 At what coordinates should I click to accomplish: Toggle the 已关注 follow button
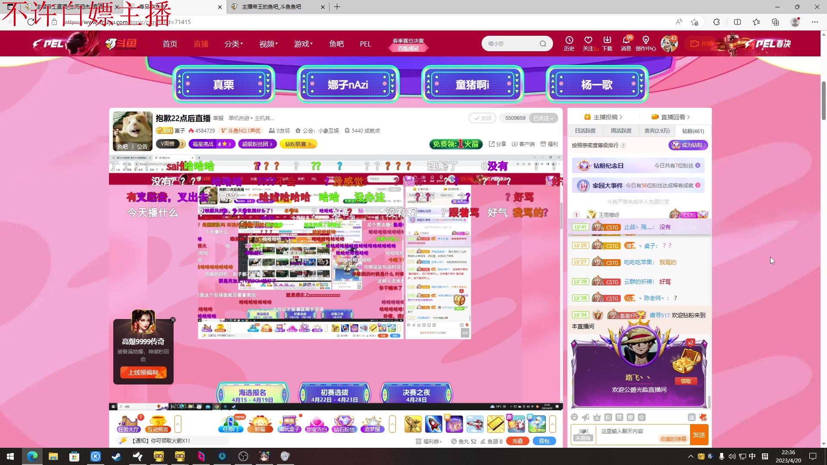pyautogui.click(x=544, y=118)
